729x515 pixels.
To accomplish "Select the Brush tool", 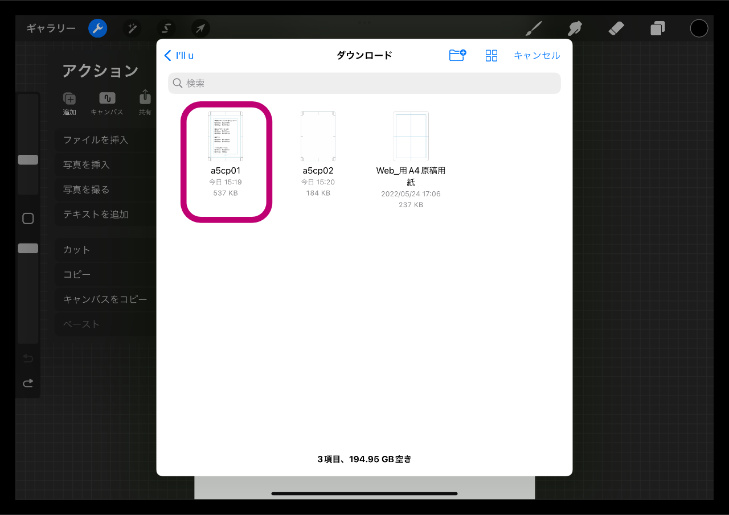I will click(x=533, y=28).
